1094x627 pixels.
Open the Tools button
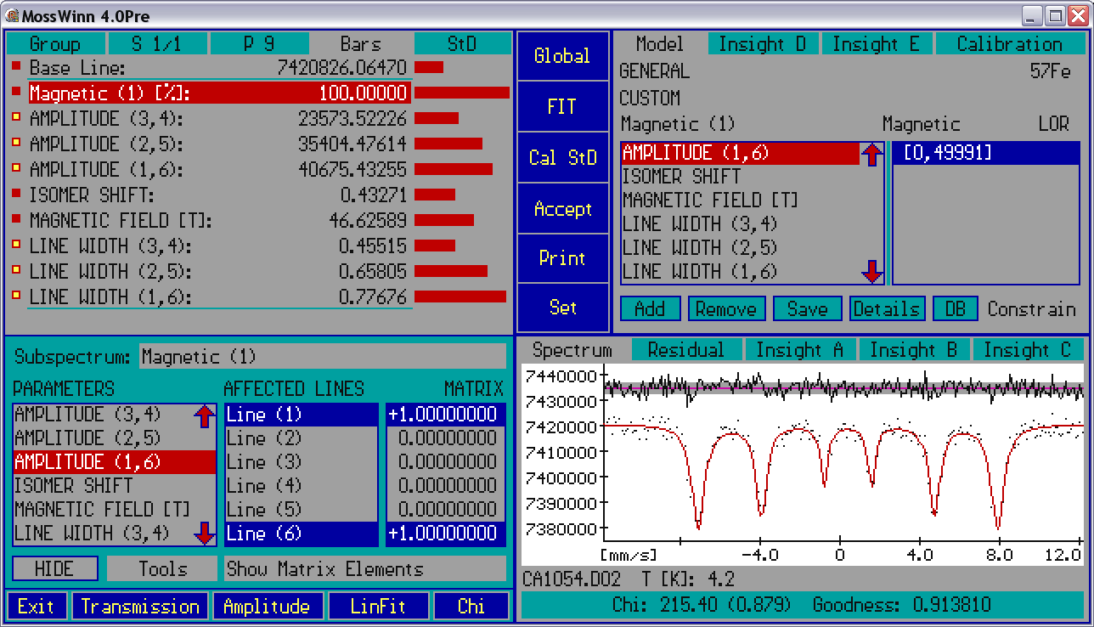click(162, 568)
